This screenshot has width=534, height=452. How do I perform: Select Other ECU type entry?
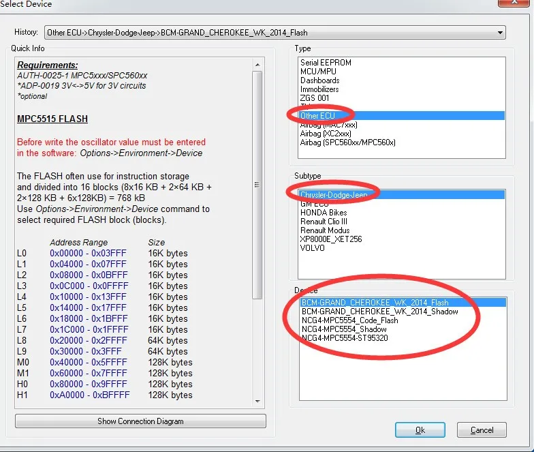402,116
